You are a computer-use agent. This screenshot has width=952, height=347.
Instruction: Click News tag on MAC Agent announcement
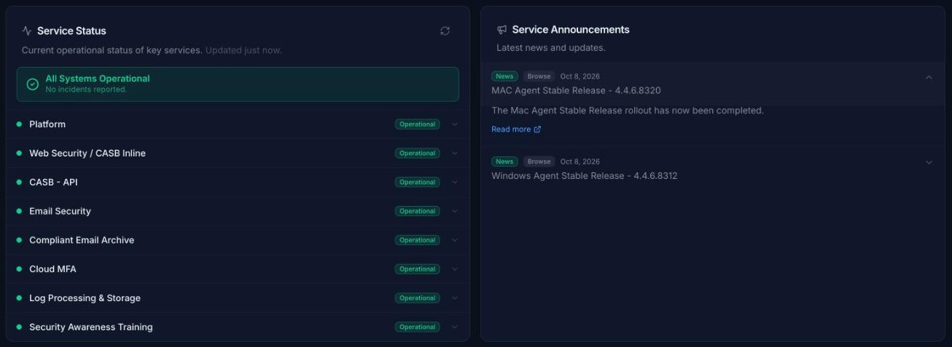(504, 76)
